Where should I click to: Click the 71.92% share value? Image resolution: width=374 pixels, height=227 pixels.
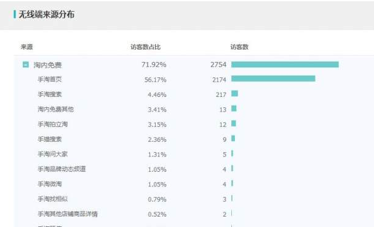pyautogui.click(x=154, y=64)
